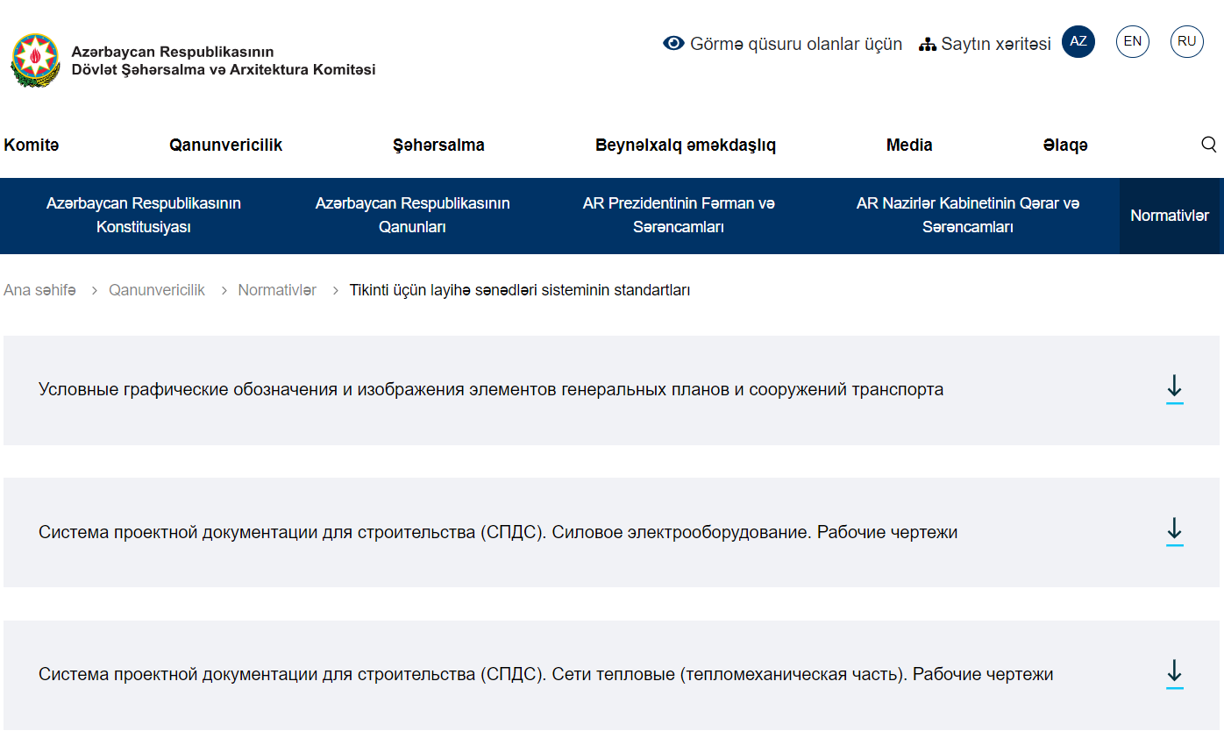
Task: Select the Normativlər tab
Action: pos(1170,216)
